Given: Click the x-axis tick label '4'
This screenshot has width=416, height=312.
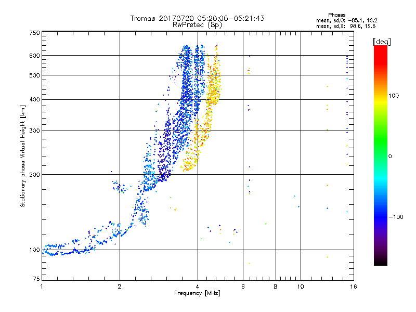Looking at the screenshot, I should (x=198, y=287).
